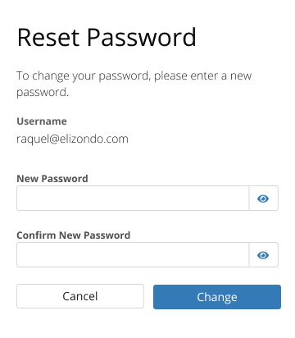Click into the New Password input field
Viewport: 295px width, 338px height.
tap(133, 199)
